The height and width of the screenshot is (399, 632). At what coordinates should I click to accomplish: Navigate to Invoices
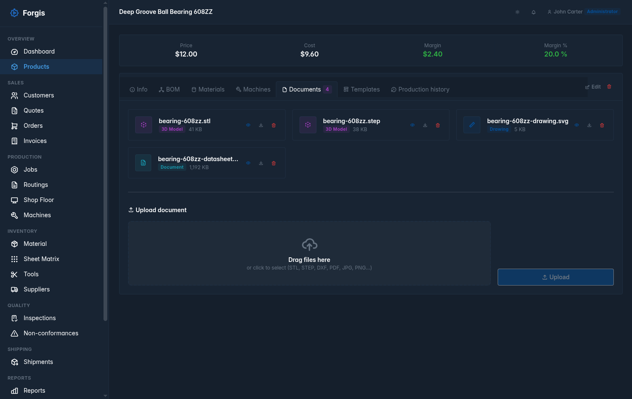point(51,141)
